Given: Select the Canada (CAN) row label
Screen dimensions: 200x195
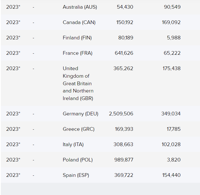Looking at the screenshot, I should pyautogui.click(x=79, y=22).
